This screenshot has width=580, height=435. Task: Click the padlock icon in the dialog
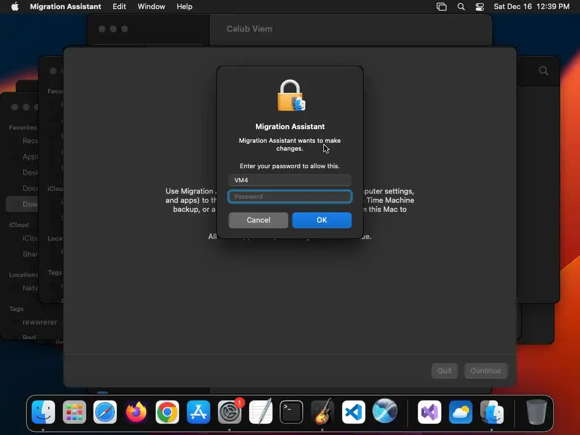tap(291, 95)
